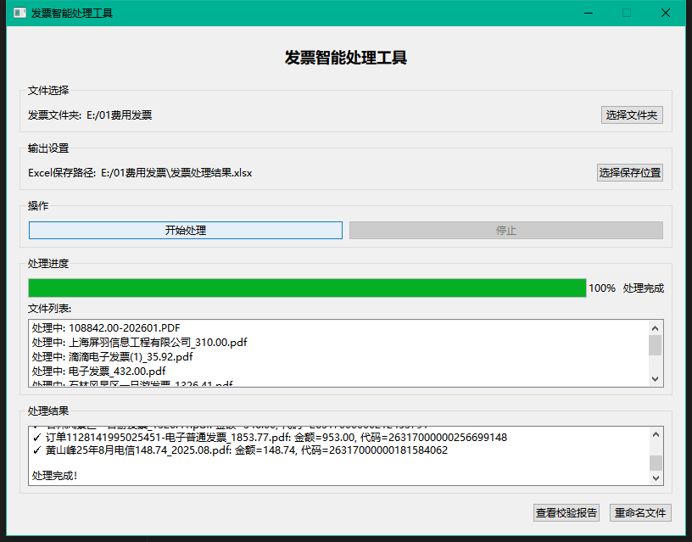Image resolution: width=692 pixels, height=542 pixels.
Task: Close the 发票智能处理工具 window
Action: click(666, 14)
